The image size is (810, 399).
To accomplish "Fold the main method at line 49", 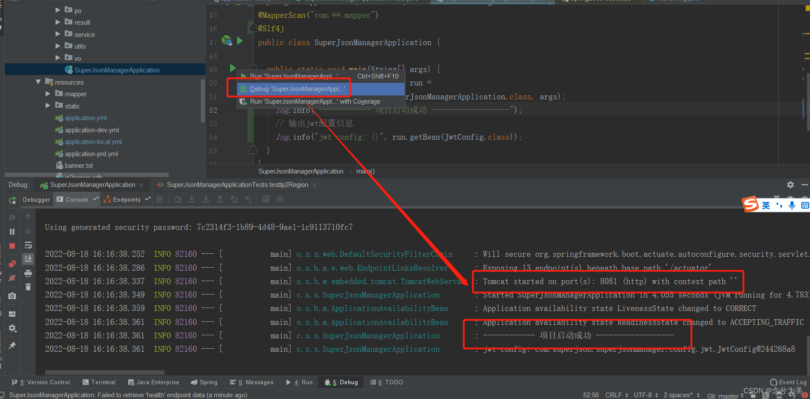I will [x=254, y=68].
